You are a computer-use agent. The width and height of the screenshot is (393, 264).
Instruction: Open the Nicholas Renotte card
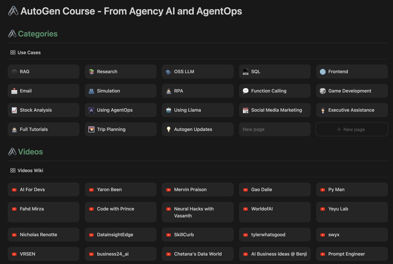point(44,234)
